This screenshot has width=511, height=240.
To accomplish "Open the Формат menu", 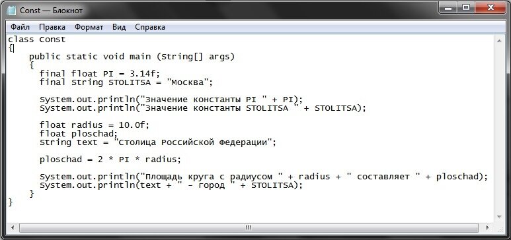I will pos(89,27).
